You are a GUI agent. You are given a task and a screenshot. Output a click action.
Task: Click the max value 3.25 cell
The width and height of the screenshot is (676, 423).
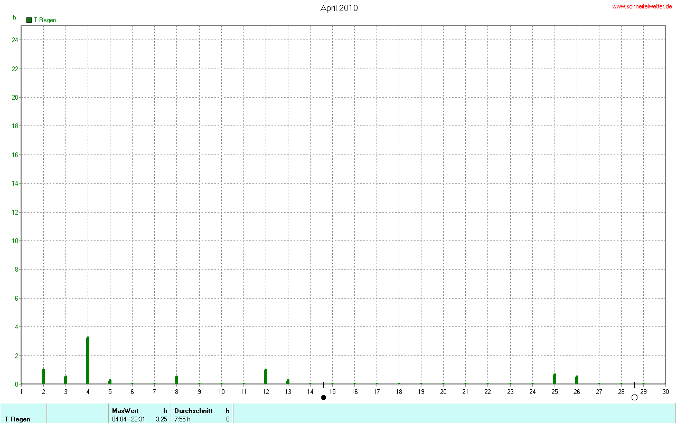tap(162, 419)
